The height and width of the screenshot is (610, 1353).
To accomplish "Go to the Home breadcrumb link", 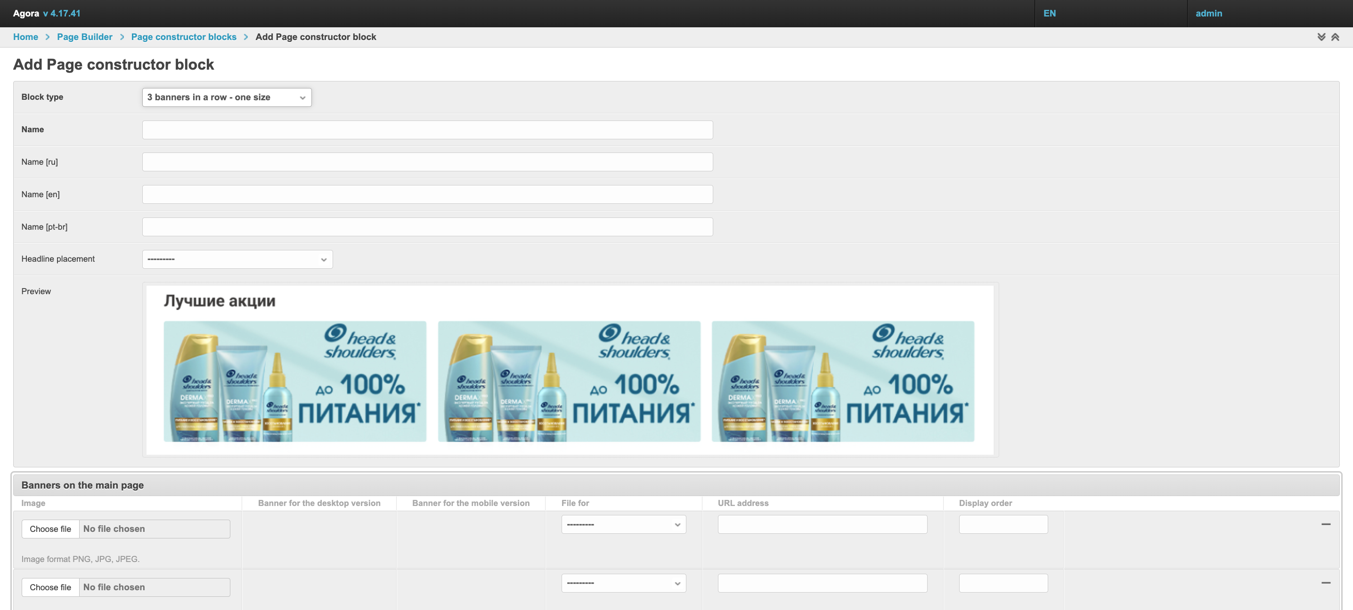I will (25, 37).
